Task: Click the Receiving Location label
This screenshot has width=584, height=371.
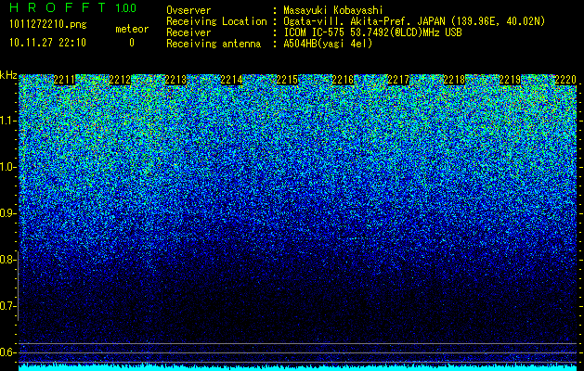Action: pos(216,21)
